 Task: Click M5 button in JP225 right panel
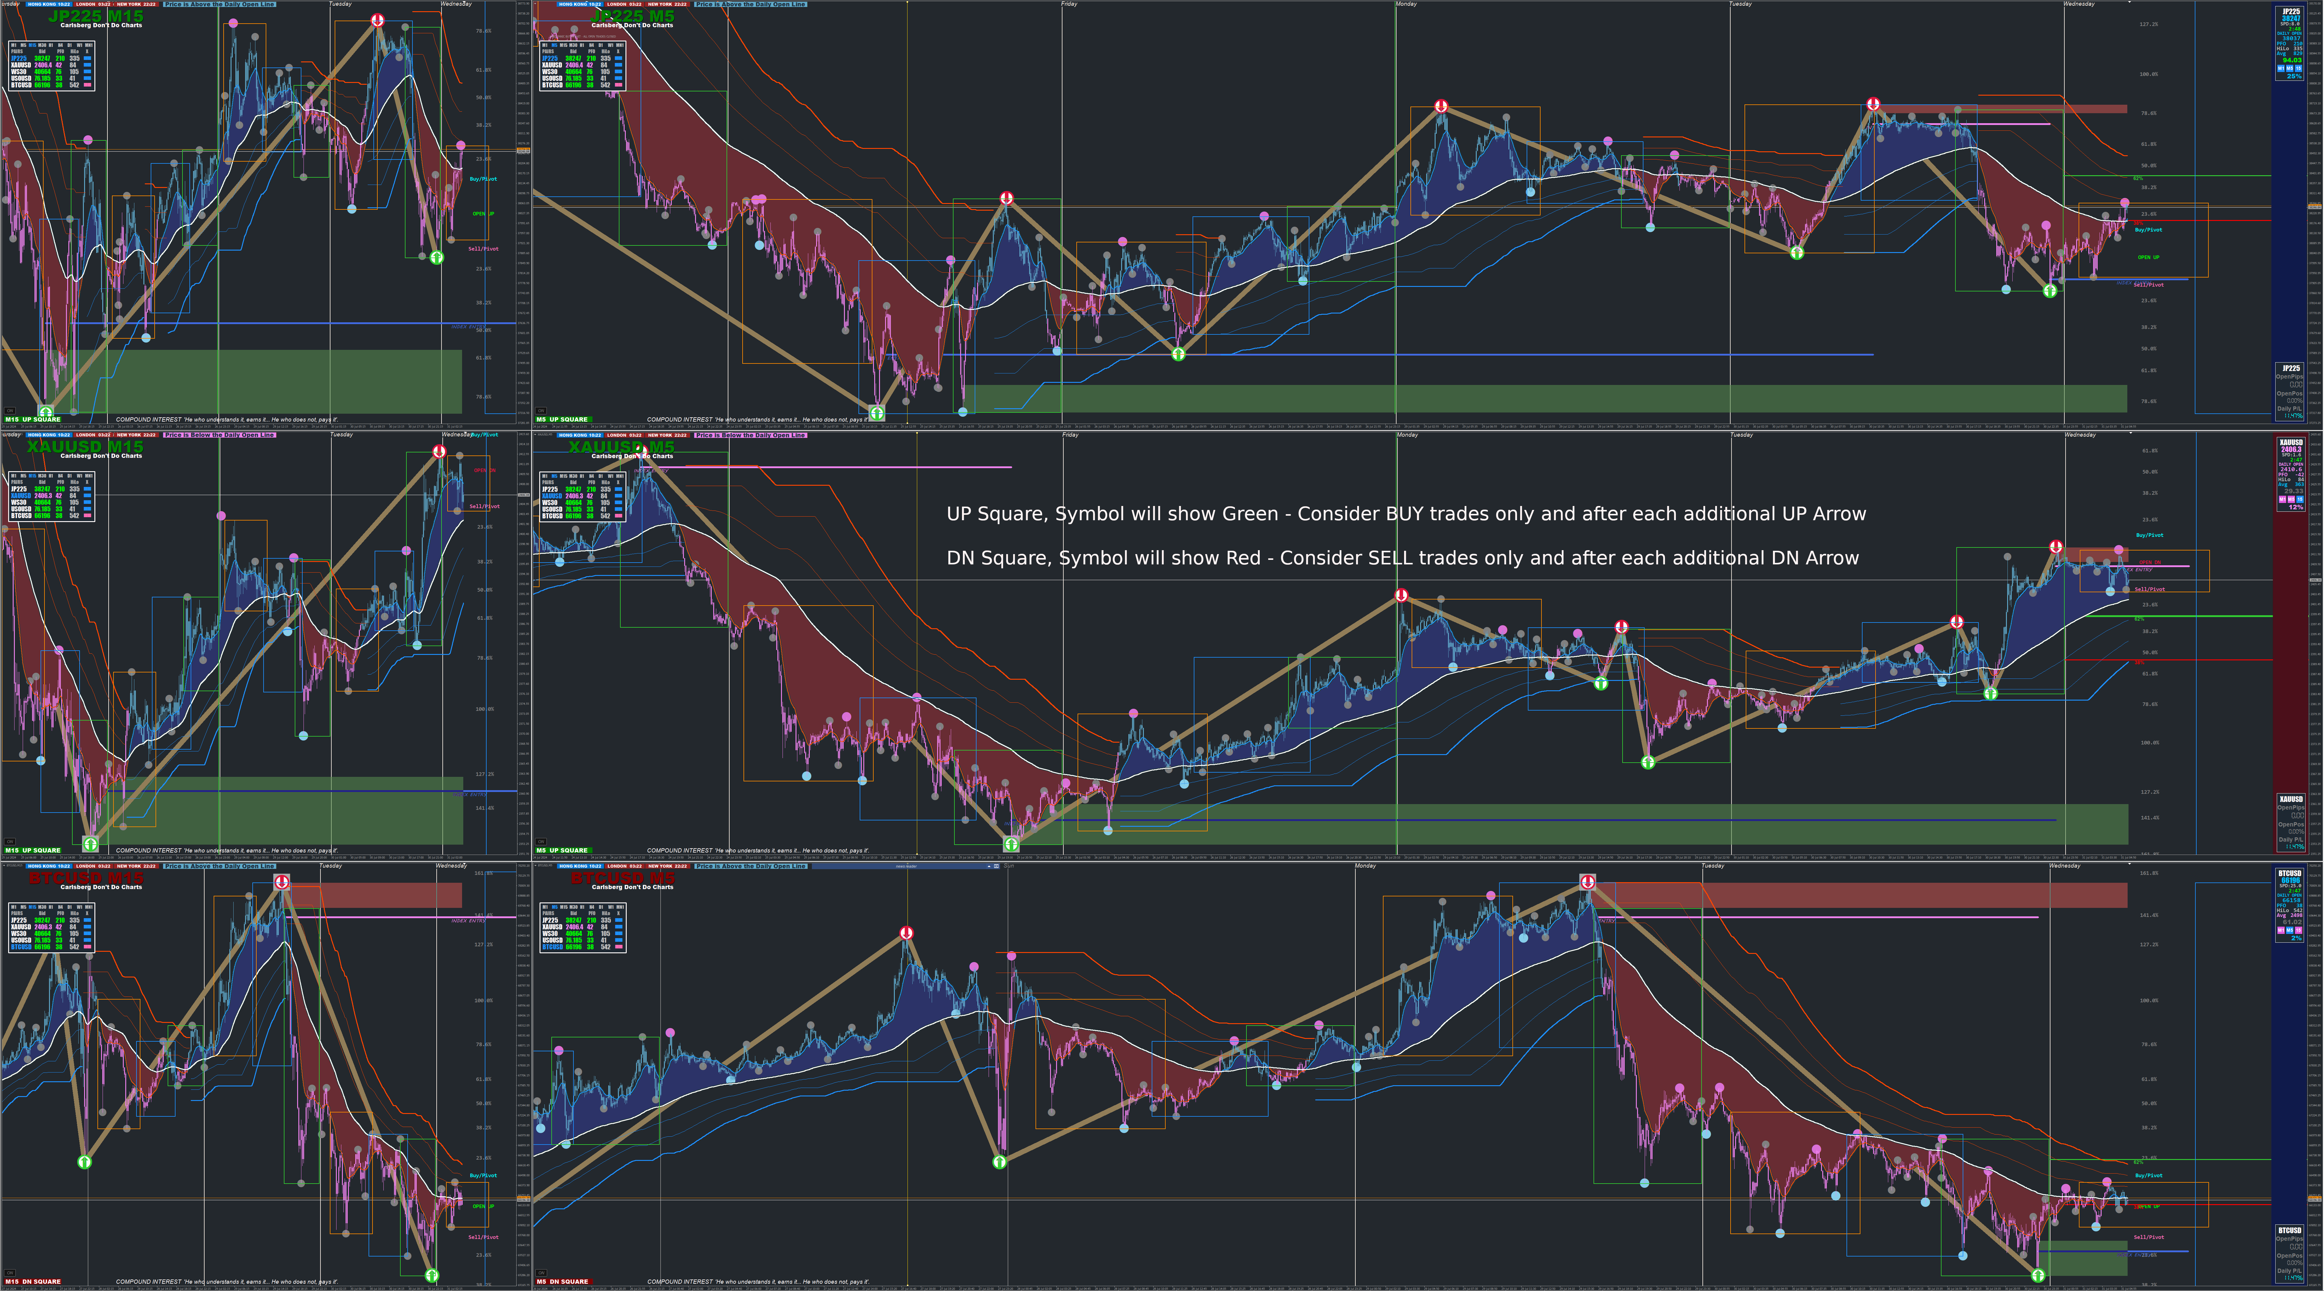pyautogui.click(x=2290, y=69)
